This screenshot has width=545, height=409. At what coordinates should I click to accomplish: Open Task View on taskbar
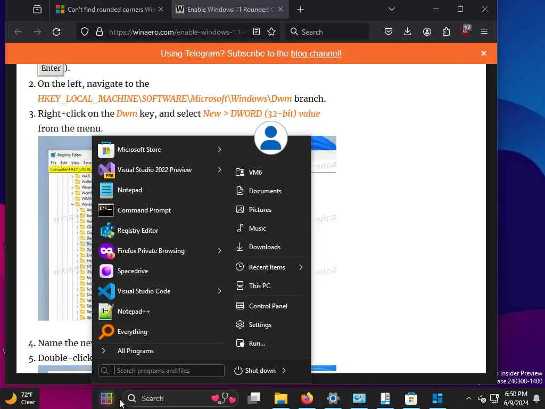pyautogui.click(x=254, y=398)
